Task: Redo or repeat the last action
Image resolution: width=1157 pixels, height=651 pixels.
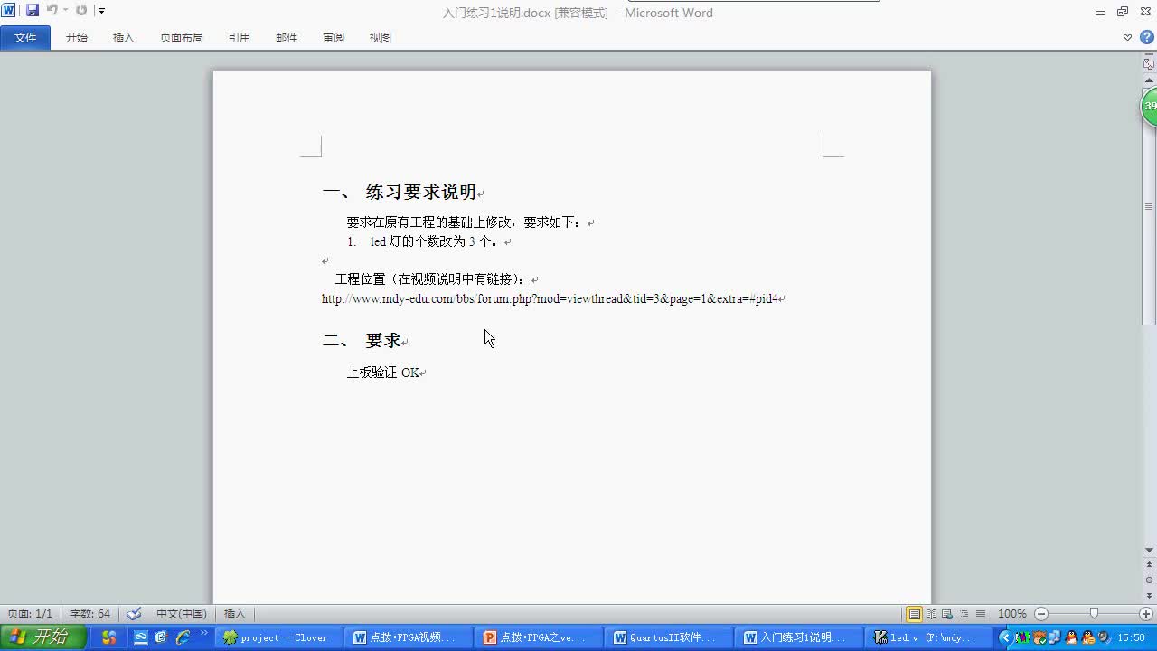Action: pyautogui.click(x=81, y=10)
